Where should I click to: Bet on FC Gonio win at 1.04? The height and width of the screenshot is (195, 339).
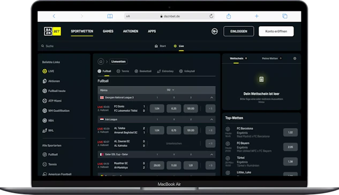pyautogui.click(x=157, y=109)
